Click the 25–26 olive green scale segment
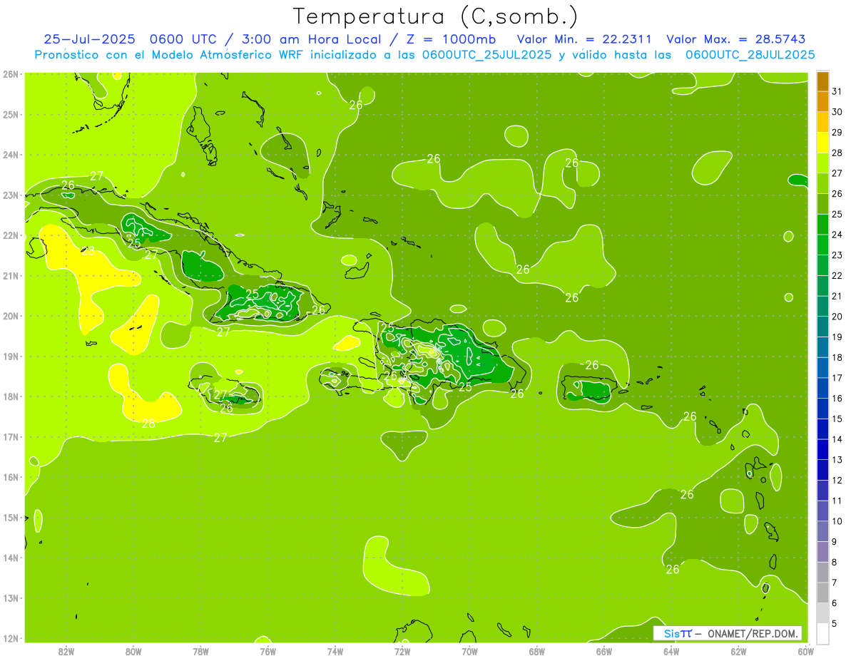The width and height of the screenshot is (856, 661). [822, 203]
